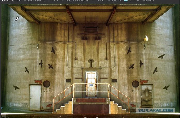Click the lamp directly above the center door
Image resolution: width=180 pixels, height=118 pixels.
tap(91, 63)
